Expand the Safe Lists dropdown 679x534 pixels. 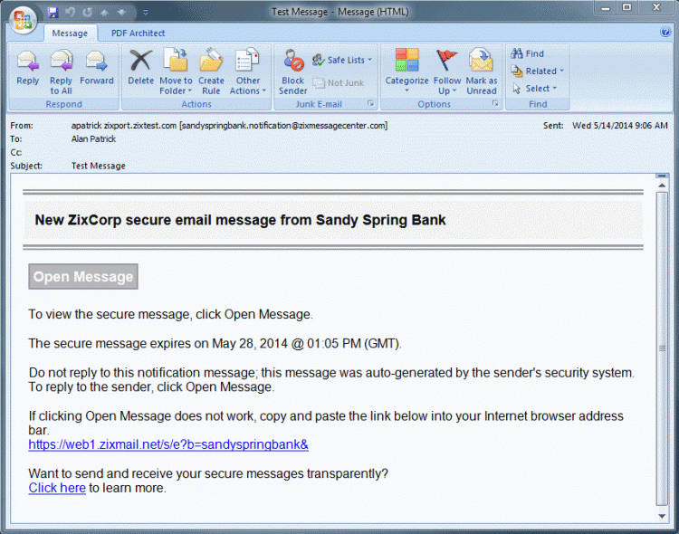click(x=342, y=60)
